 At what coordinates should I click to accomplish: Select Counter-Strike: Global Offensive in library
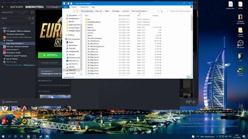tap(19, 37)
